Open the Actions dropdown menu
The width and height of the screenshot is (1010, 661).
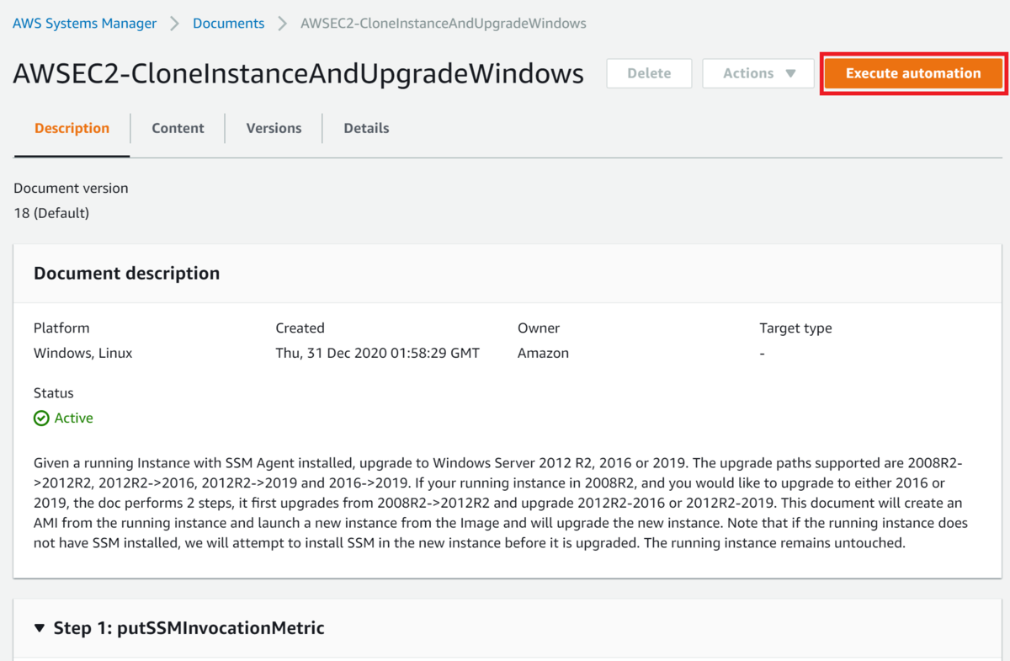759,73
